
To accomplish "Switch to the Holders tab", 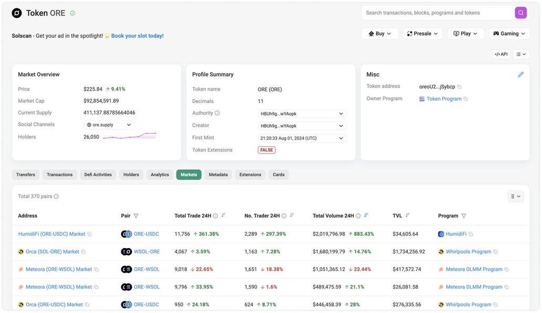I will [x=131, y=175].
